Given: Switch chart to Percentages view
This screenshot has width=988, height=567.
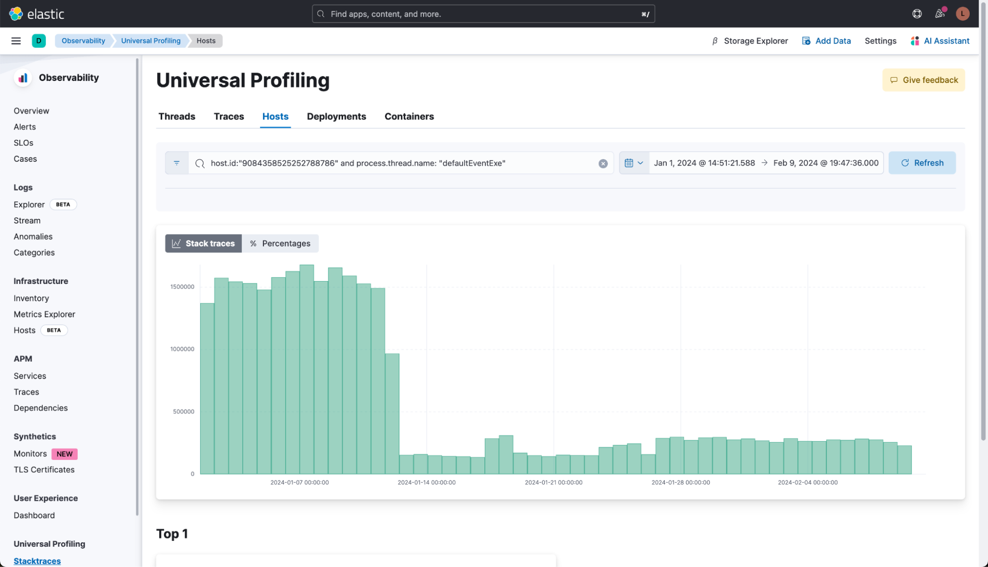Looking at the screenshot, I should (x=280, y=243).
